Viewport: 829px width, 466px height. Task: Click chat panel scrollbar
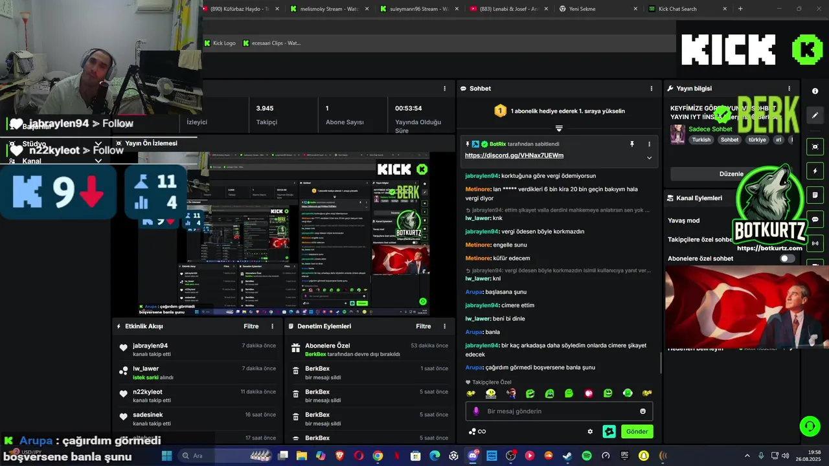coord(661,362)
